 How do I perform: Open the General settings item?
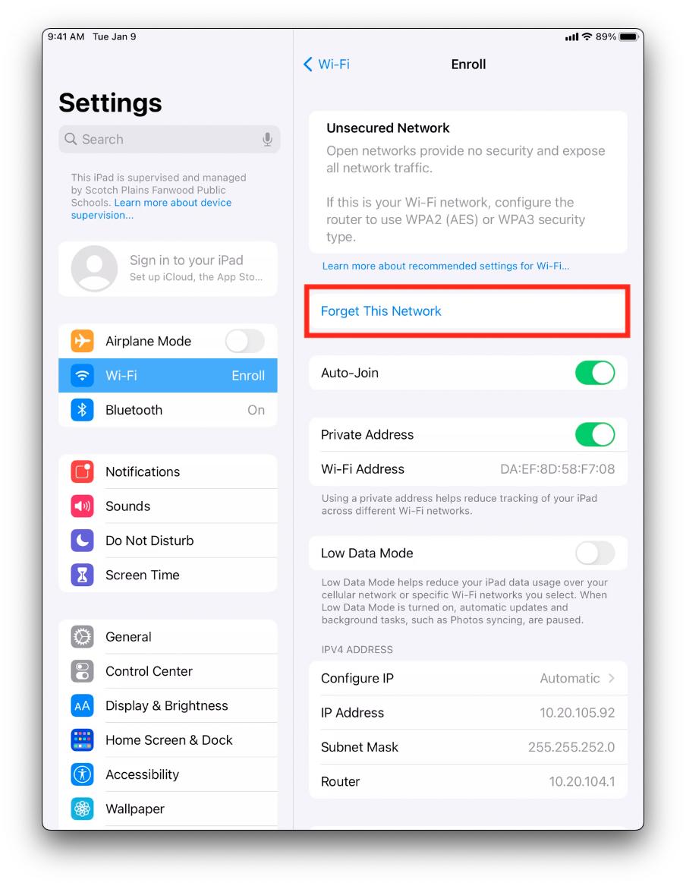(168, 637)
